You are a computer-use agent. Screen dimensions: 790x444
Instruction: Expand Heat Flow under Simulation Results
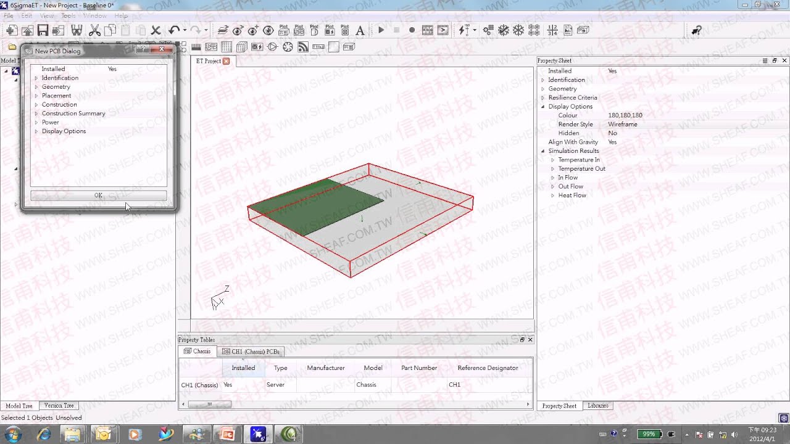tap(553, 195)
